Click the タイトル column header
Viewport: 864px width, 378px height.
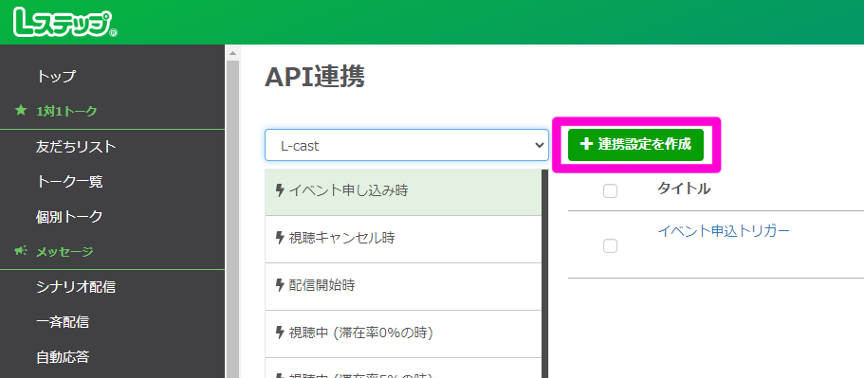684,189
